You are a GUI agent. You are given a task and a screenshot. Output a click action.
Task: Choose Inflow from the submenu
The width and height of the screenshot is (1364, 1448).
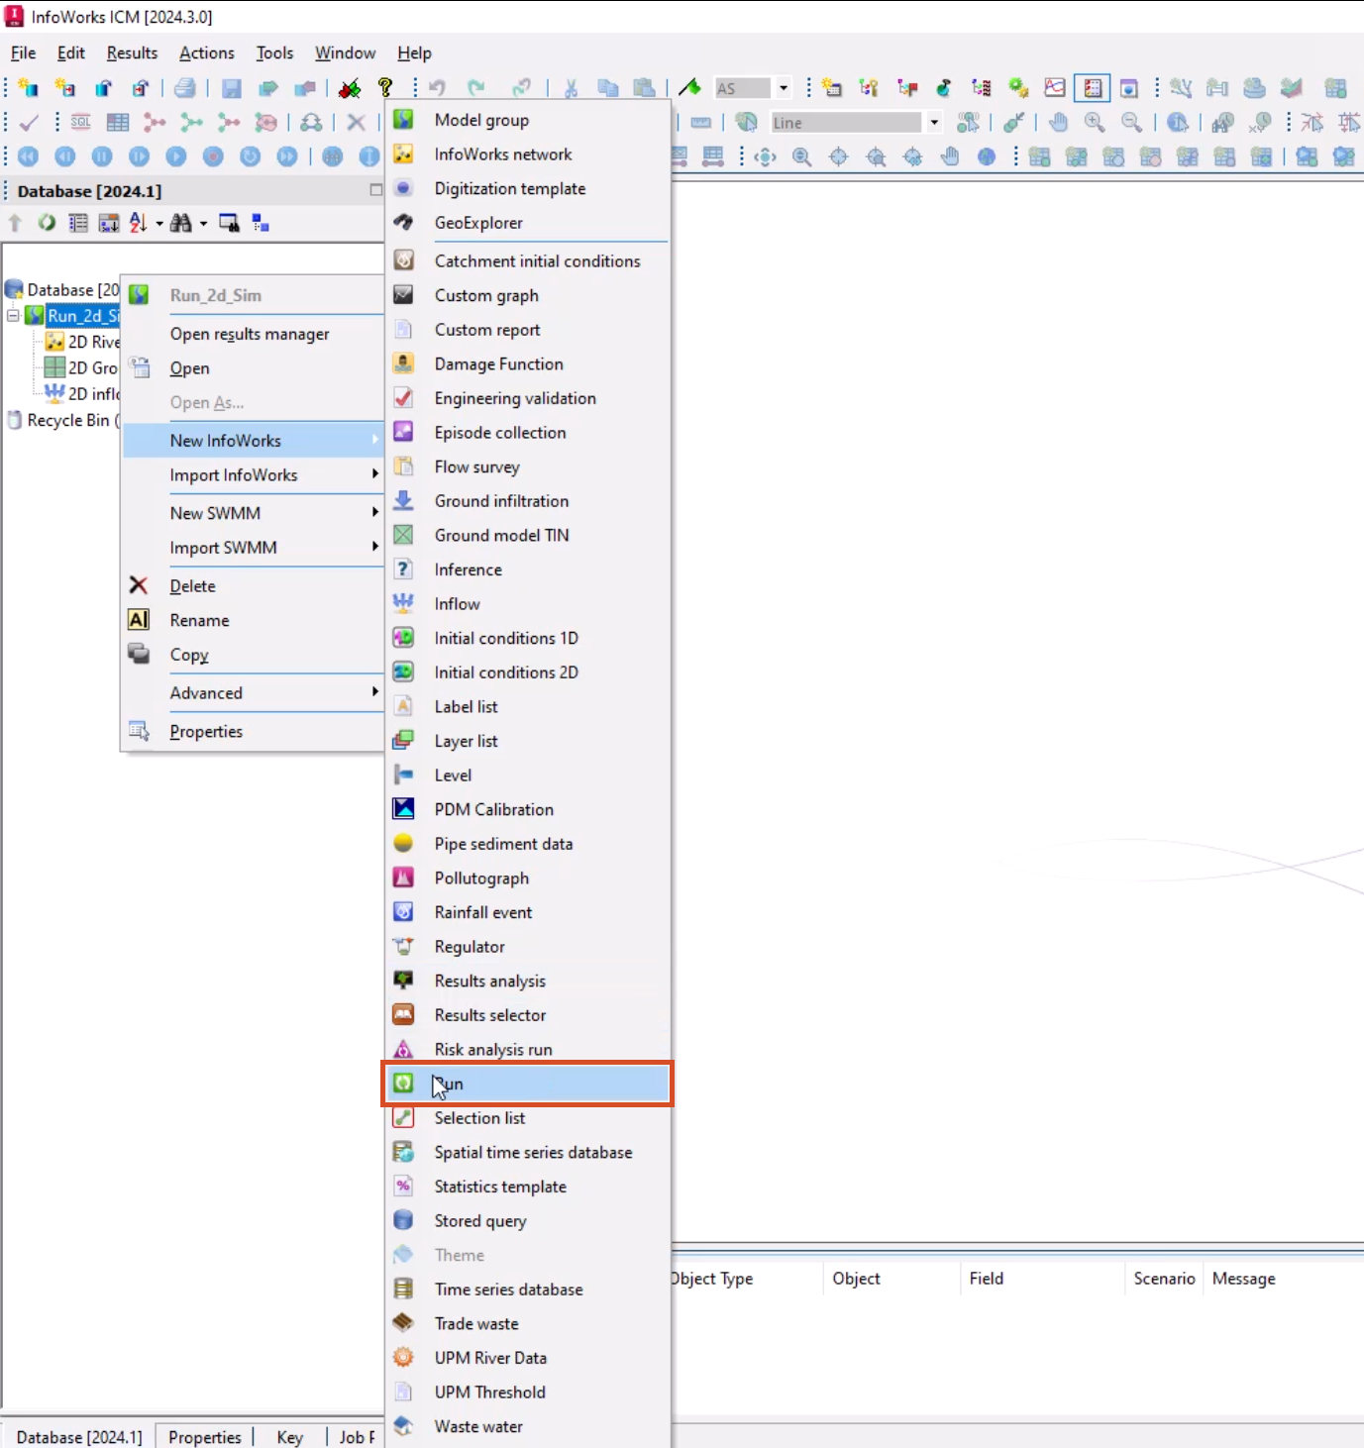coord(527,604)
